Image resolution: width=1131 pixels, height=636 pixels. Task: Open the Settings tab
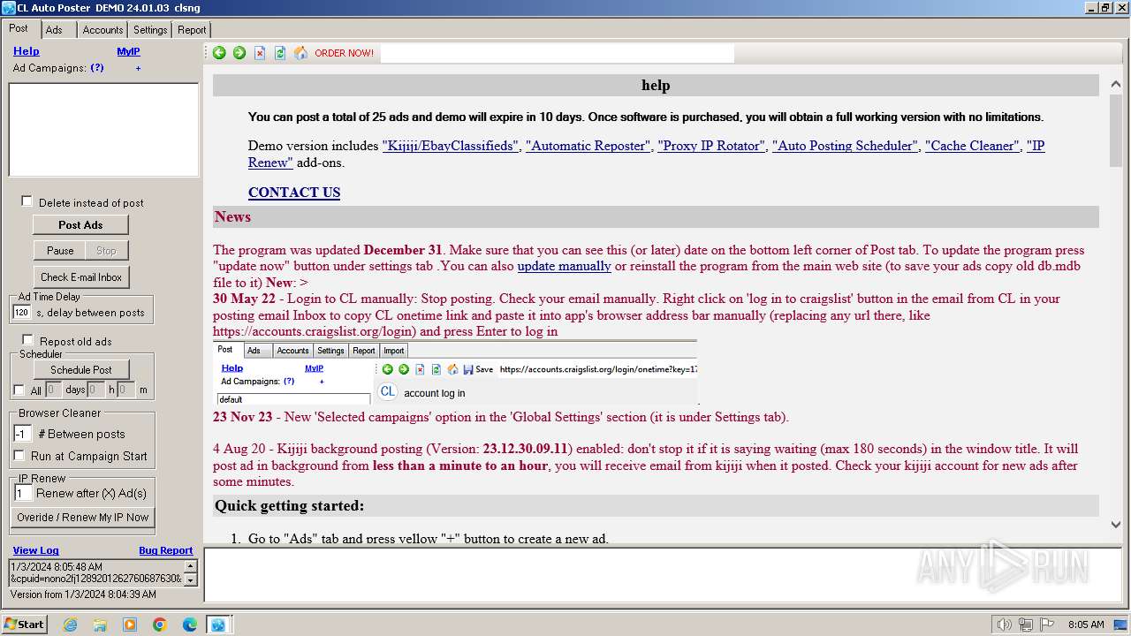click(150, 30)
